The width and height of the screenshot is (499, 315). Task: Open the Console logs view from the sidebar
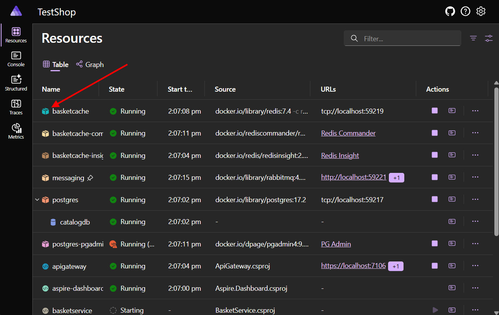pos(16,59)
